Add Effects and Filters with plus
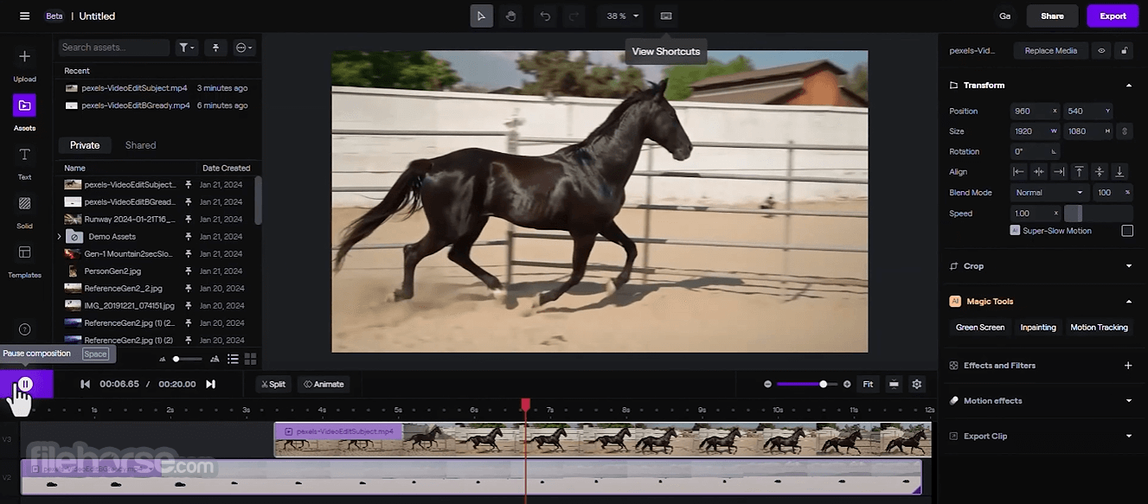The image size is (1148, 504). 1128,366
